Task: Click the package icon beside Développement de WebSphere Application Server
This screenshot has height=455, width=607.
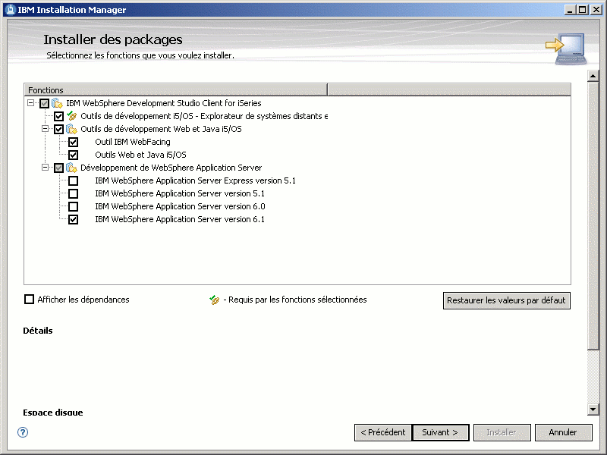Action: point(71,168)
